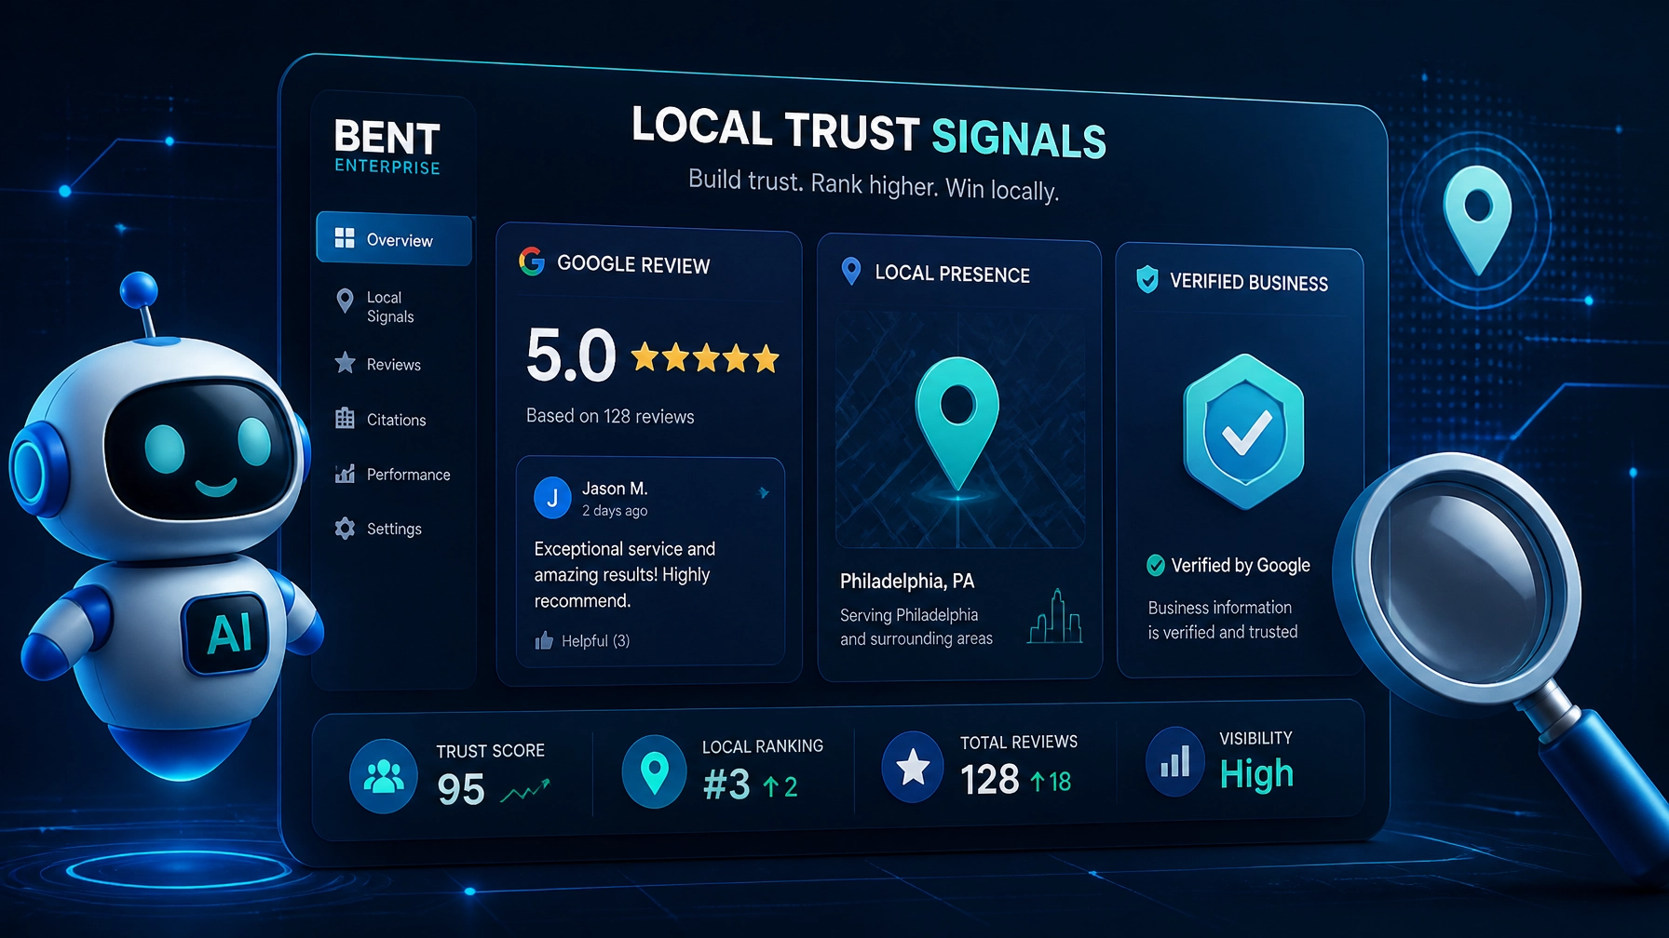The image size is (1669, 938).
Task: Select Citations in the sidebar
Action: 396,420
